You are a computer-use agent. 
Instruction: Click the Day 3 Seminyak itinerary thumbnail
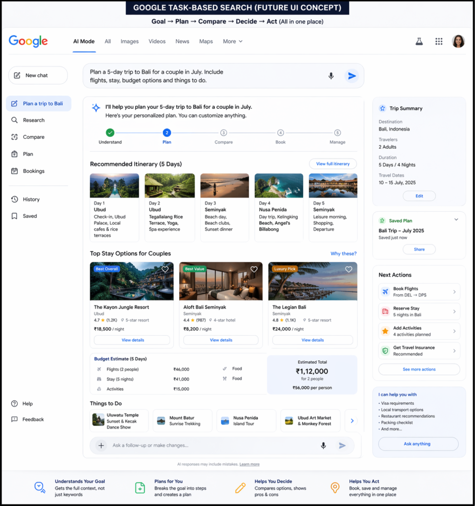pos(224,185)
